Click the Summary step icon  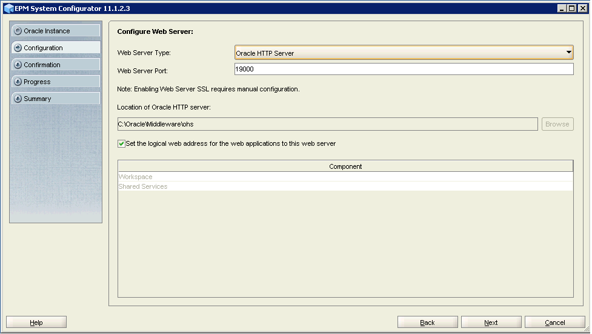point(18,99)
